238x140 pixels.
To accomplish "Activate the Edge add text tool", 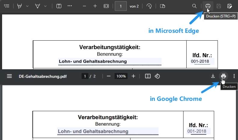I will click(59, 6).
